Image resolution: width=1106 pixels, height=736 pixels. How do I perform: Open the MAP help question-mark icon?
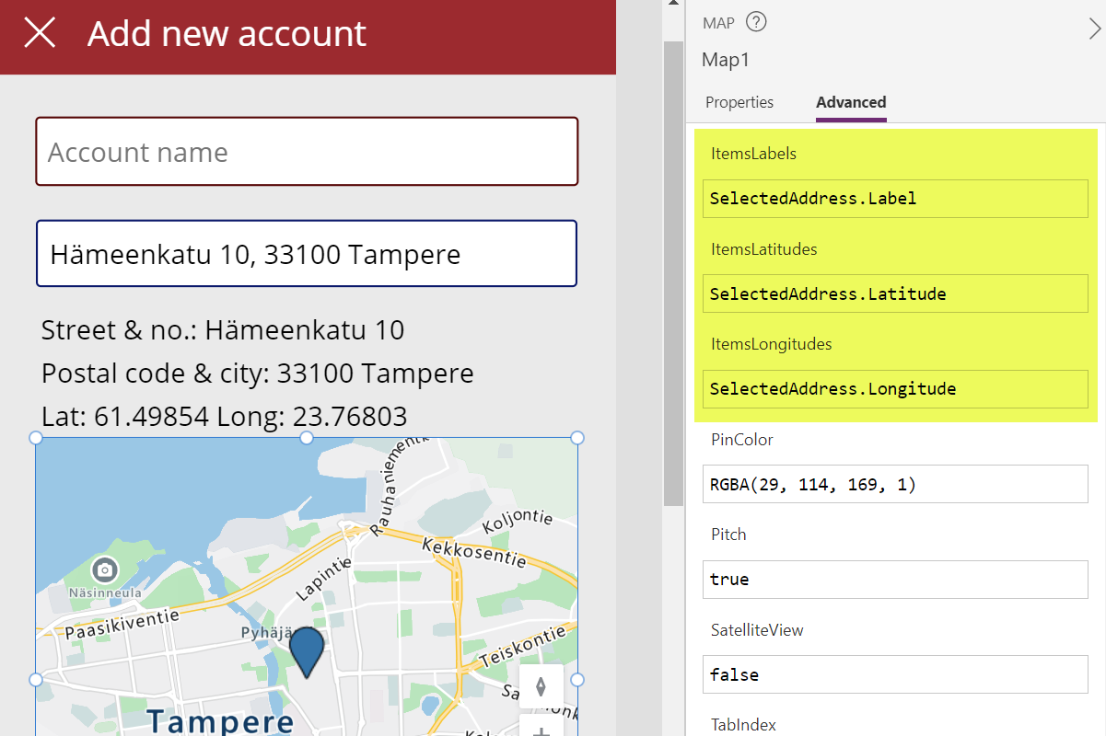coord(756,22)
